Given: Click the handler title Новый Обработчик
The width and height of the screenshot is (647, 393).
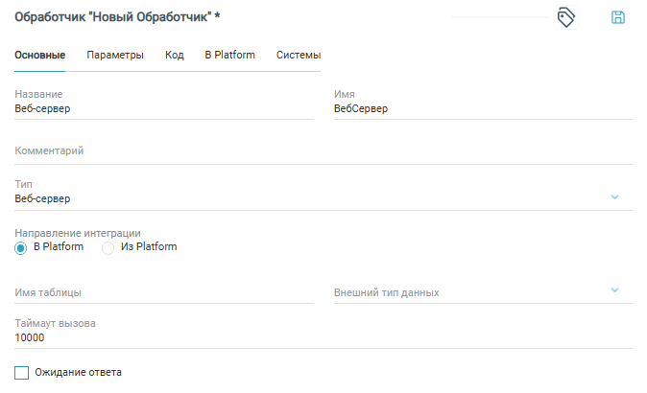Looking at the screenshot, I should [x=112, y=18].
